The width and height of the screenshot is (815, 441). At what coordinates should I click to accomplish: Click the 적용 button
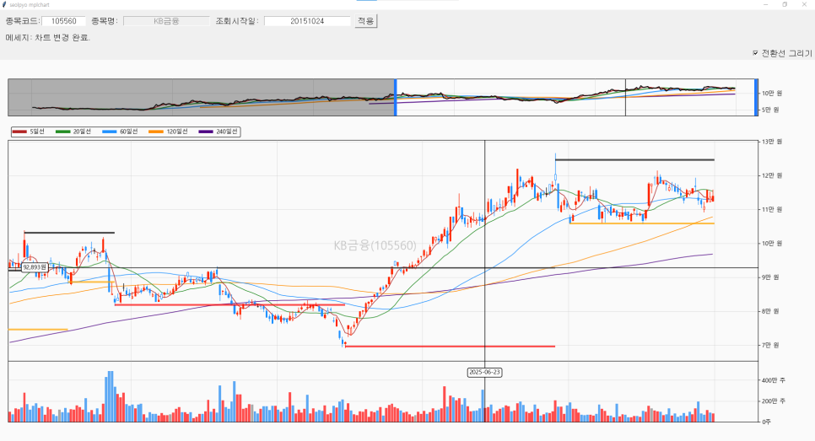point(366,21)
